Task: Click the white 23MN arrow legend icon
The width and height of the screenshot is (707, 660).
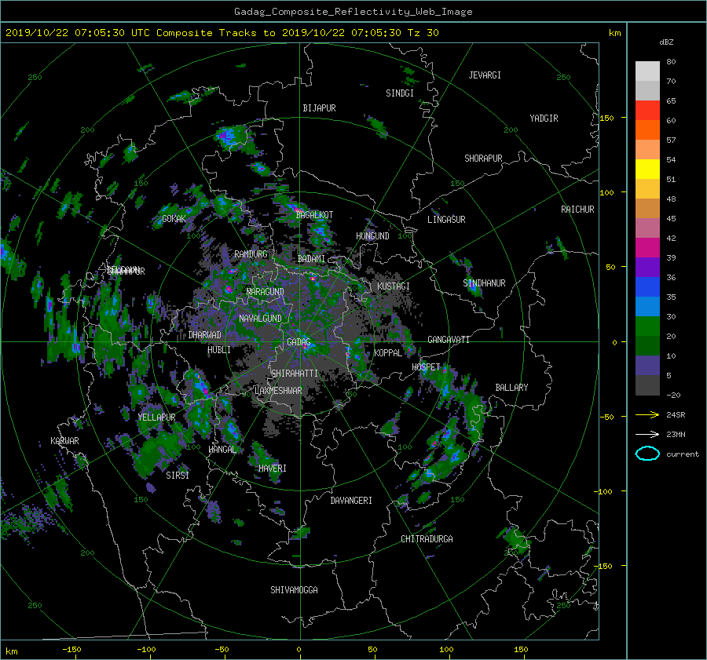Action: (x=647, y=434)
